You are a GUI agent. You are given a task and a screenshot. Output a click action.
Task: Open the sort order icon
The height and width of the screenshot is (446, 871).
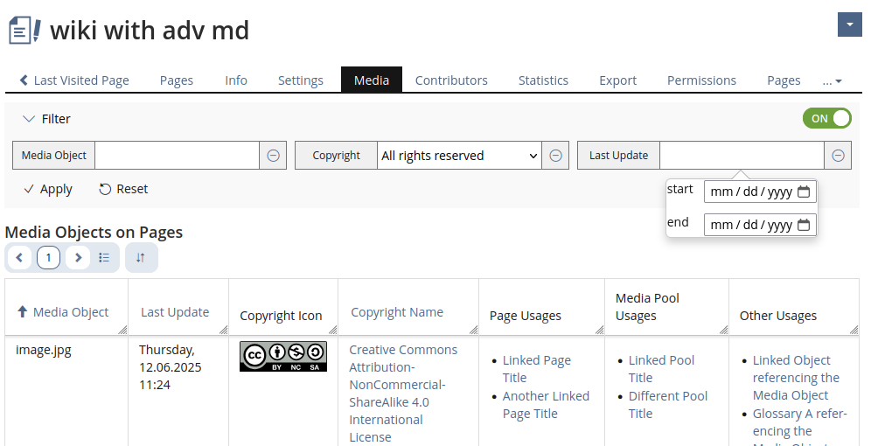pos(141,258)
